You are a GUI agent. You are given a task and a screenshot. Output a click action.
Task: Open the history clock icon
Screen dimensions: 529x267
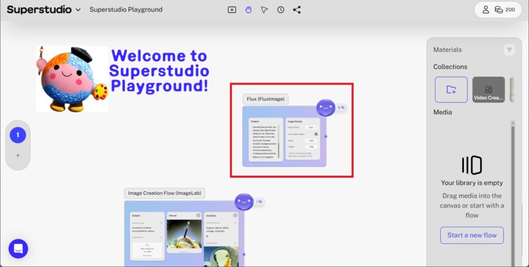click(x=281, y=10)
